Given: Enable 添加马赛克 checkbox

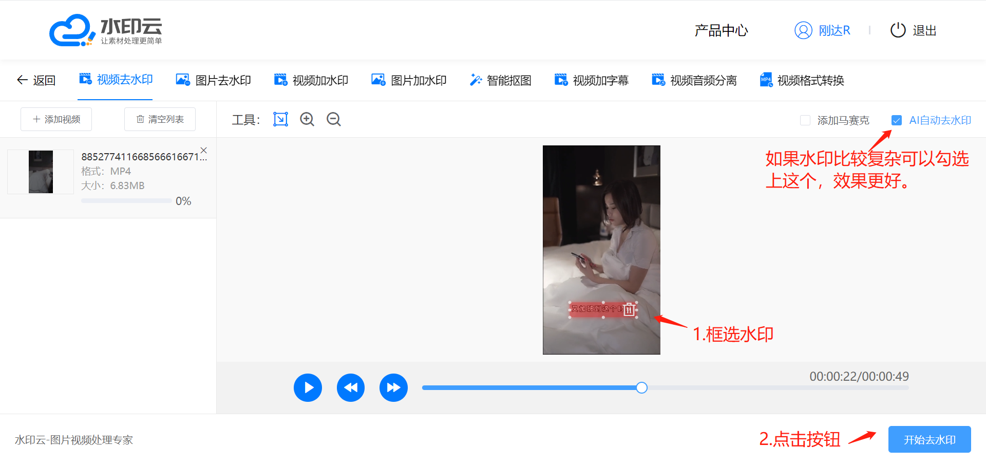Looking at the screenshot, I should [x=805, y=120].
